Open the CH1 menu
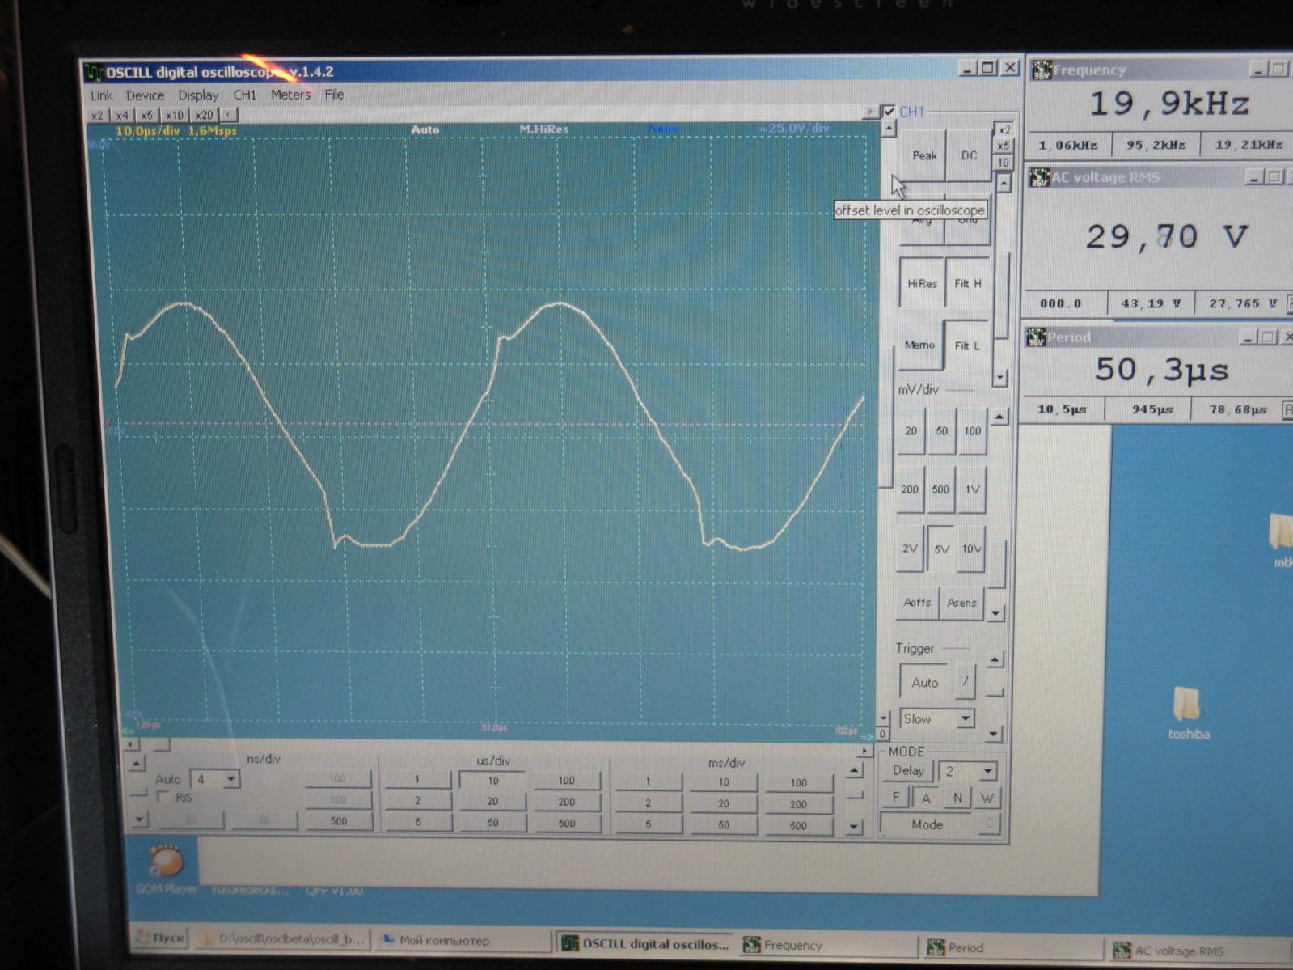 [245, 95]
